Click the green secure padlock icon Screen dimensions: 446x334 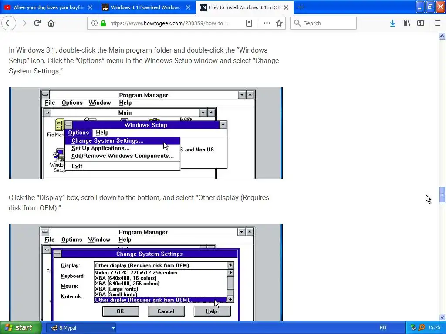pos(103,23)
